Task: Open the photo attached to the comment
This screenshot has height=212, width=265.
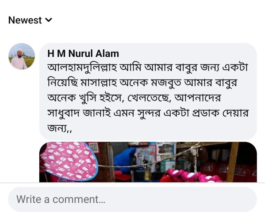Action: point(148,162)
